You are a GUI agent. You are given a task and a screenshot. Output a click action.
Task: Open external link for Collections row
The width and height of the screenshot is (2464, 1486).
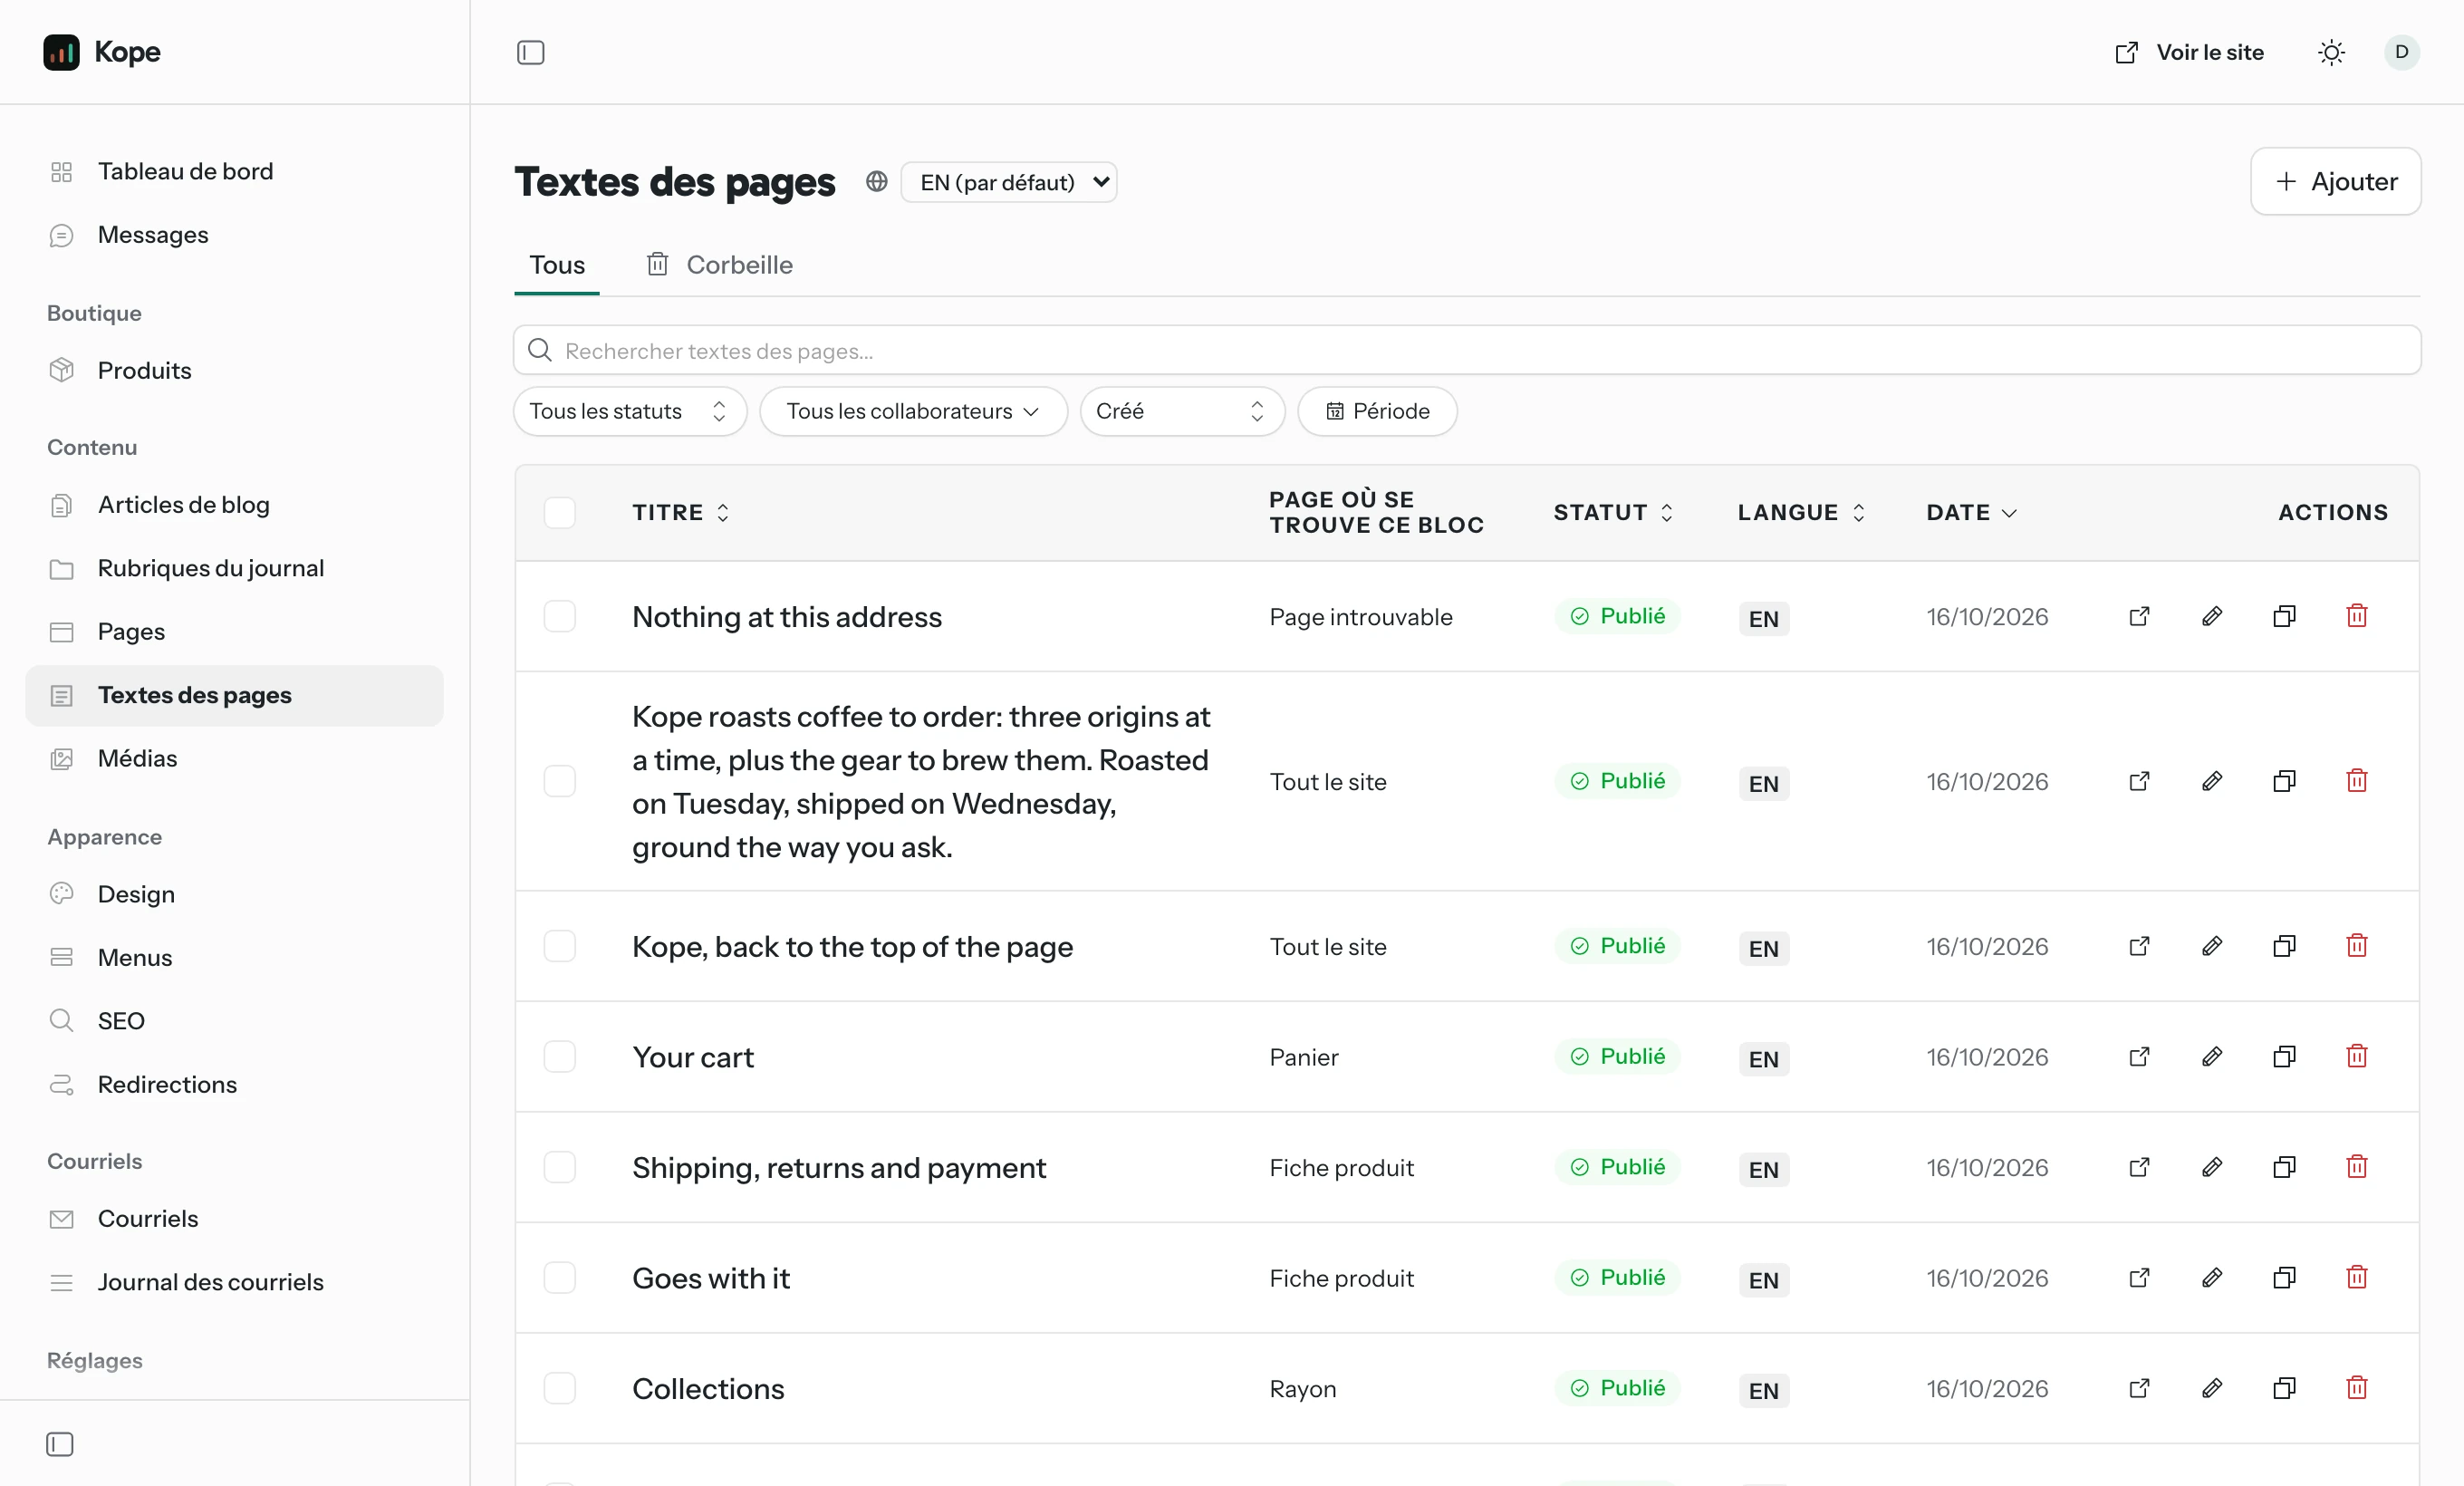pyautogui.click(x=2139, y=1388)
